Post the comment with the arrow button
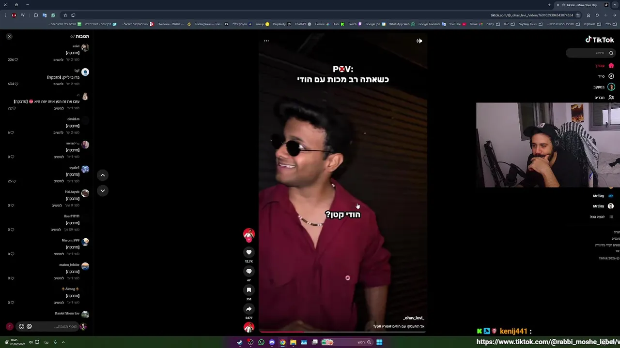 click(x=9, y=326)
